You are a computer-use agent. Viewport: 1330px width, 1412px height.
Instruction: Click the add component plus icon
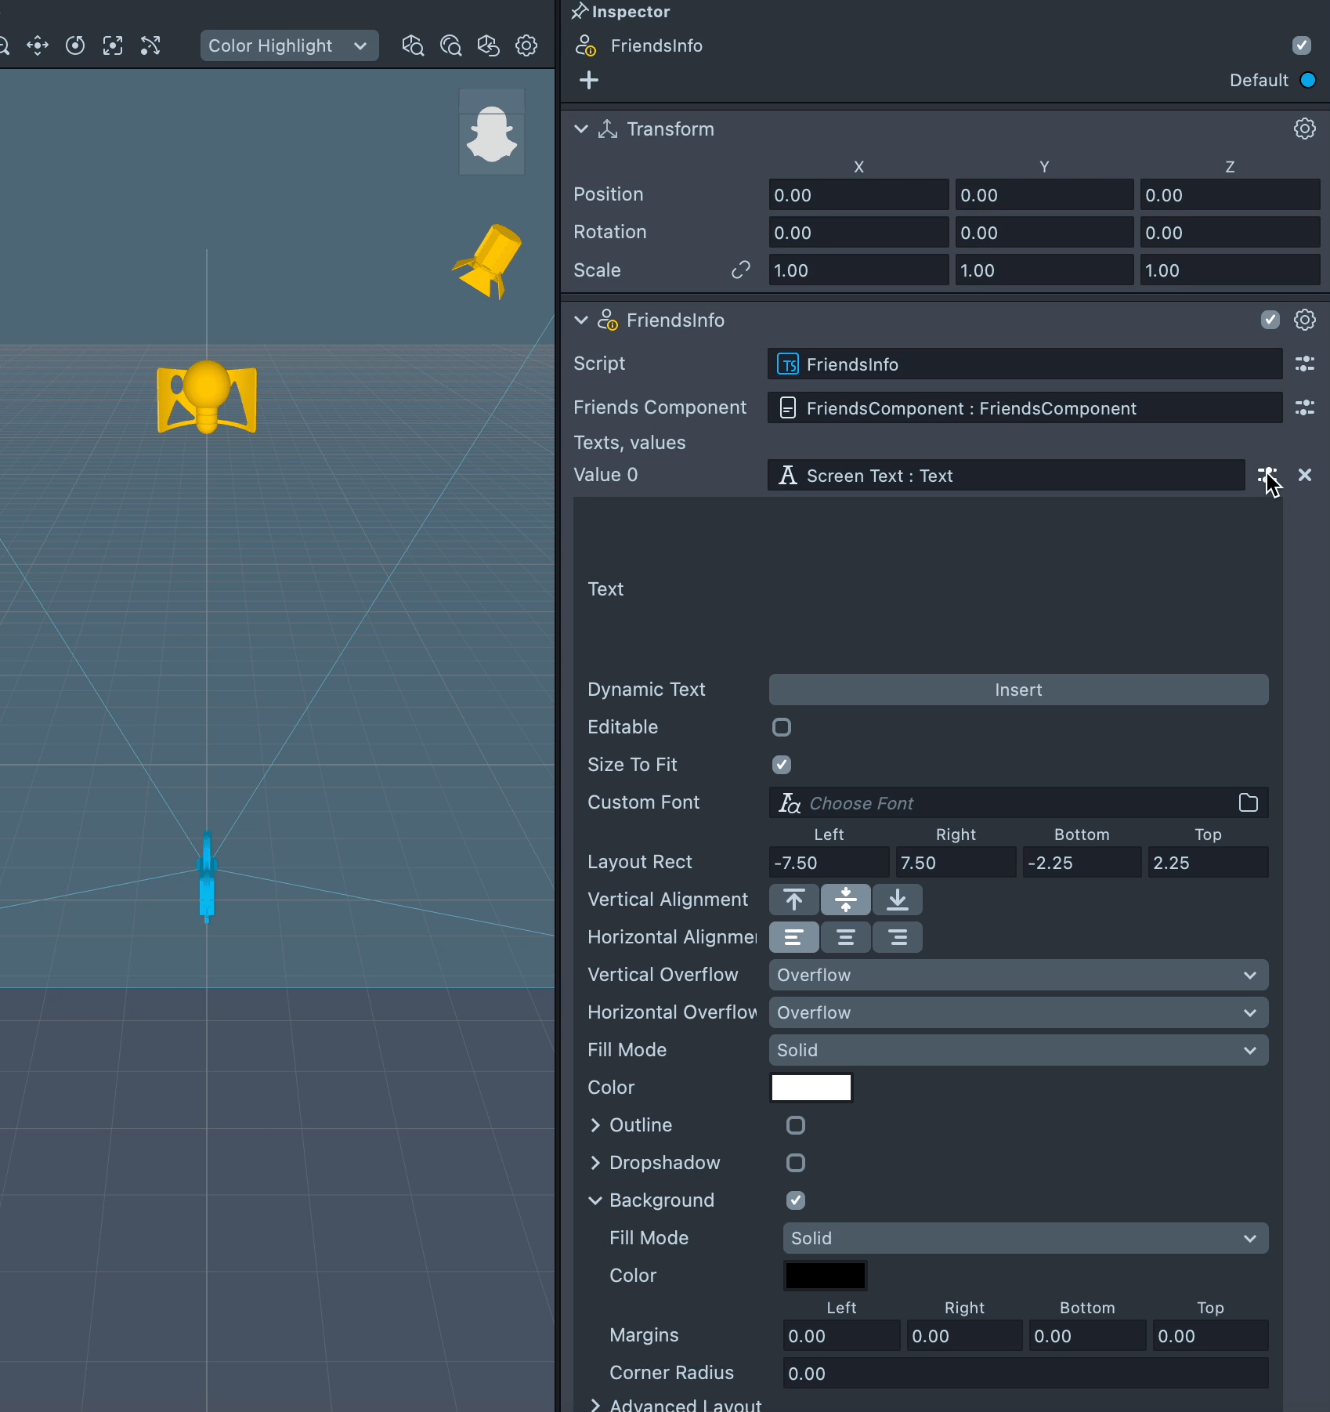(x=589, y=80)
